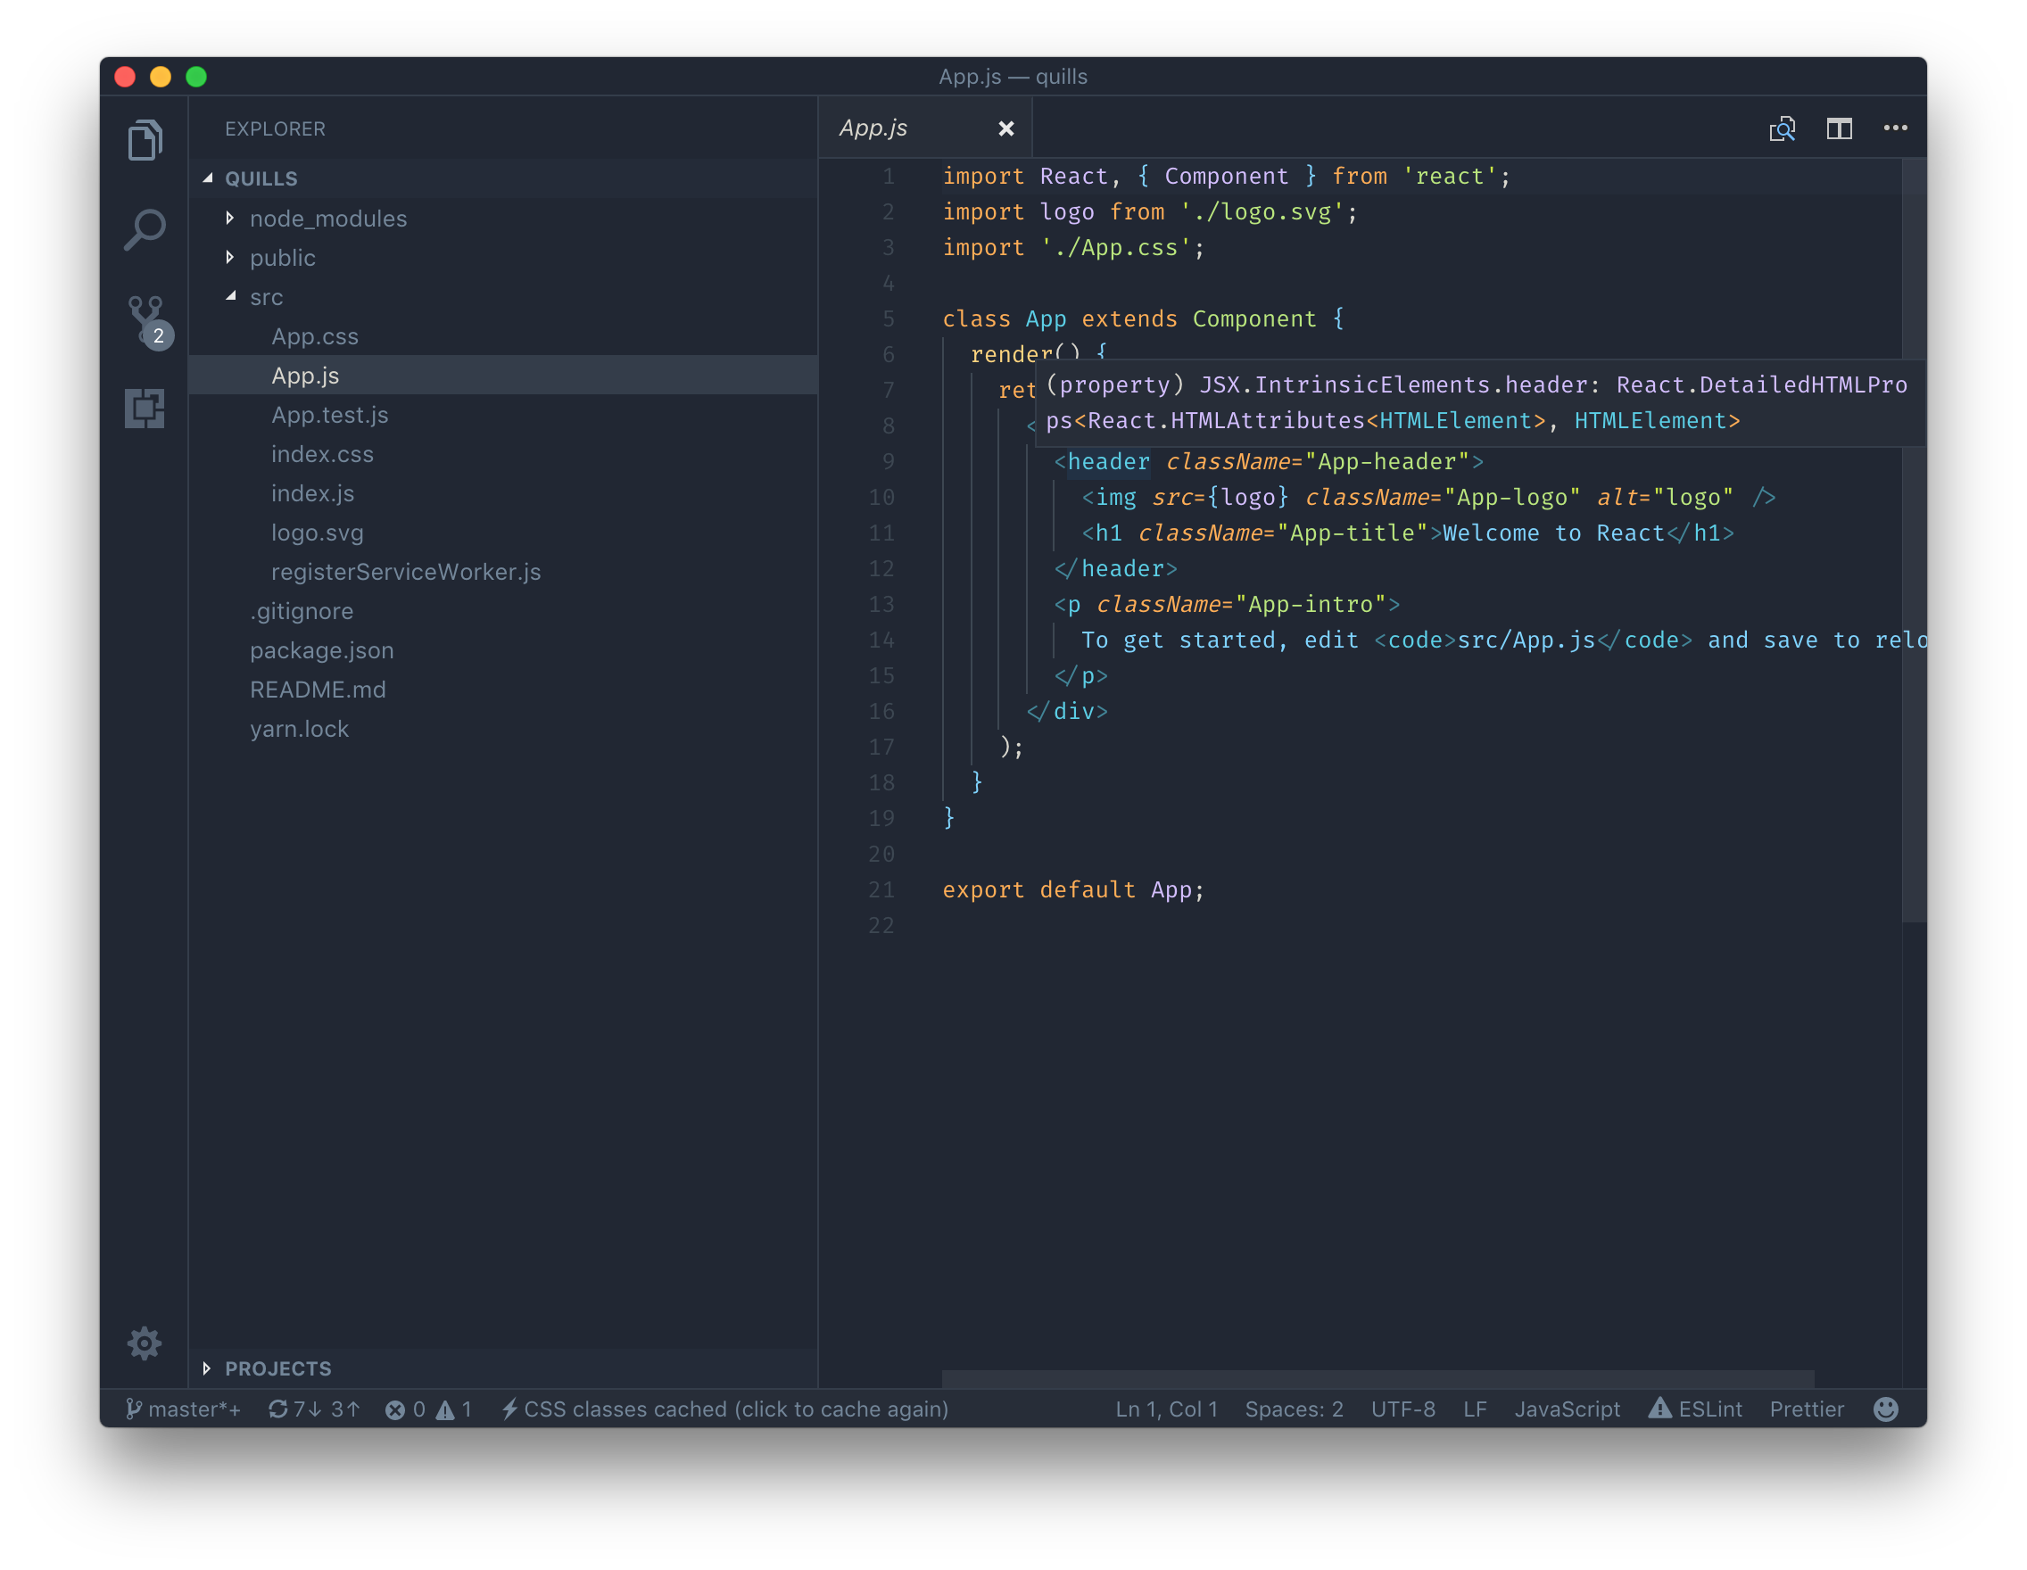This screenshot has height=1570, width=2027.
Task: Click the master branch status item
Action: click(184, 1409)
